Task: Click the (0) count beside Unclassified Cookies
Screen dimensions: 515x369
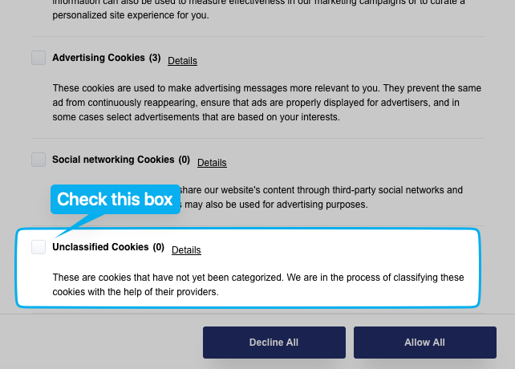Action: tap(158, 247)
